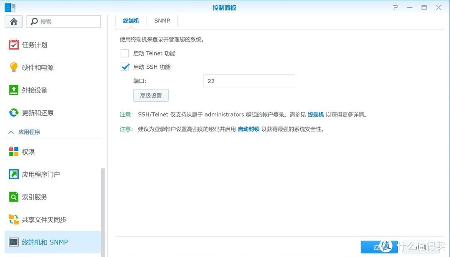Open the help menu via the question mark

pos(395,7)
